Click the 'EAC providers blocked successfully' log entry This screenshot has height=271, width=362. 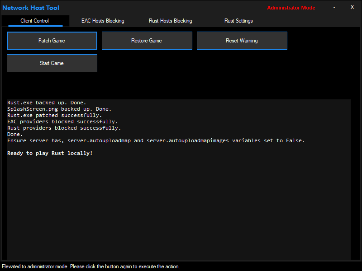tap(62, 121)
